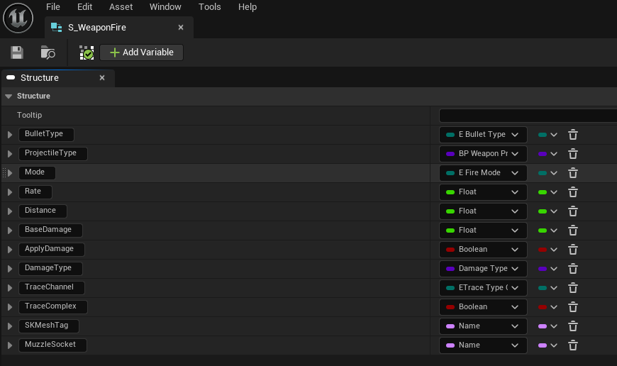Click the Tooltip text input field

pyautogui.click(x=527, y=116)
